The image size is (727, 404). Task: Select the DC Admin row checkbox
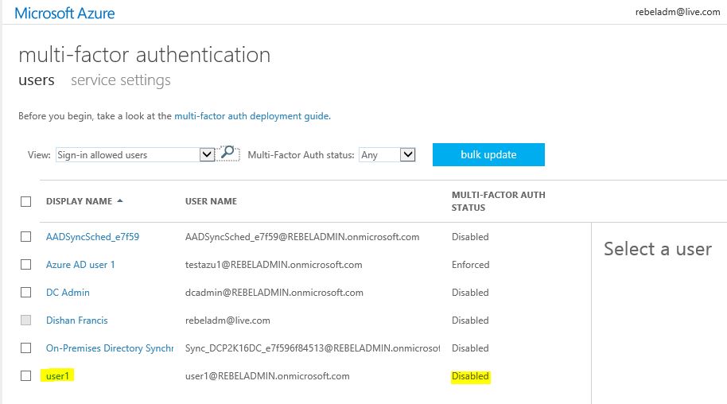(x=26, y=292)
